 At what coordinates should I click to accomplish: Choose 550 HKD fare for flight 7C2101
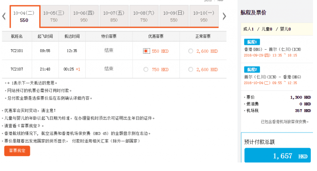point(146,51)
